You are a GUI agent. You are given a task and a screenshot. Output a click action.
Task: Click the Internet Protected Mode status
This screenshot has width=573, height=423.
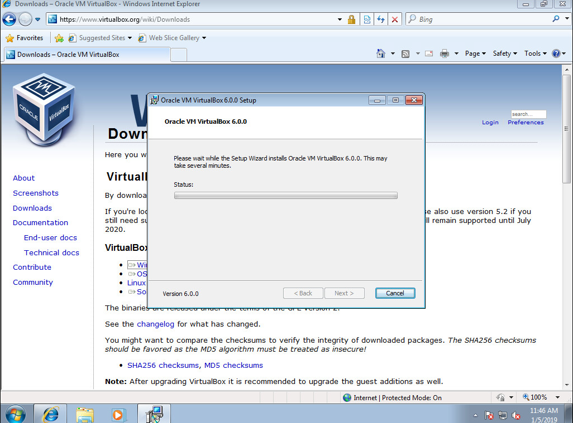pyautogui.click(x=393, y=397)
